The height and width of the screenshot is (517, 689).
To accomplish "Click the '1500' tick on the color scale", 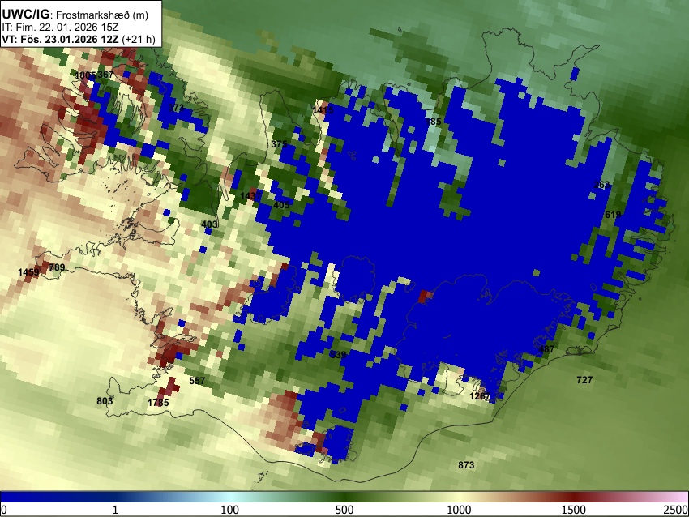I will tap(574, 510).
